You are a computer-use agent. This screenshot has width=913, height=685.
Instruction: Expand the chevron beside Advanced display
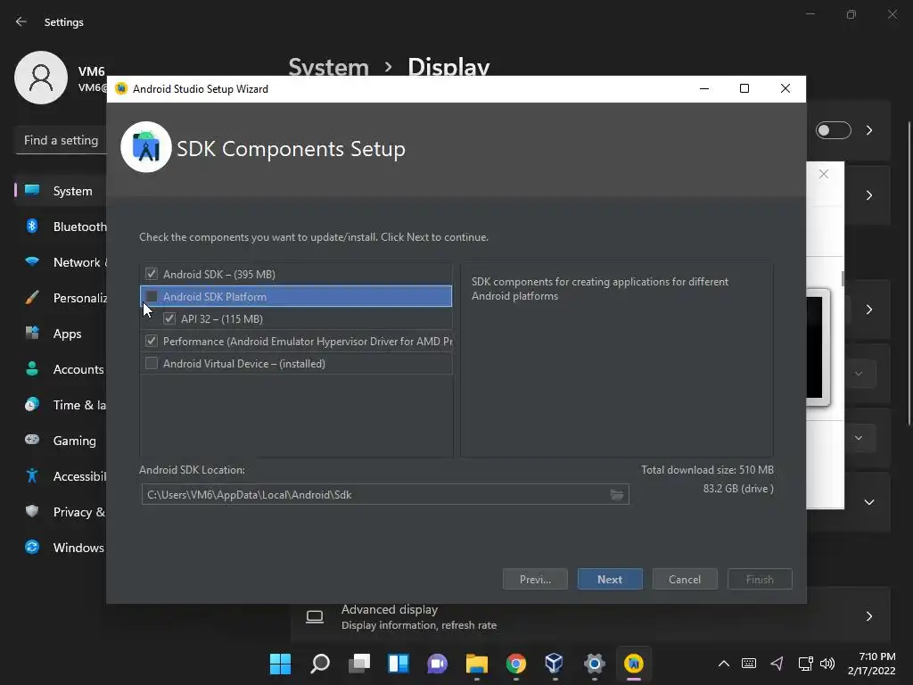(868, 616)
